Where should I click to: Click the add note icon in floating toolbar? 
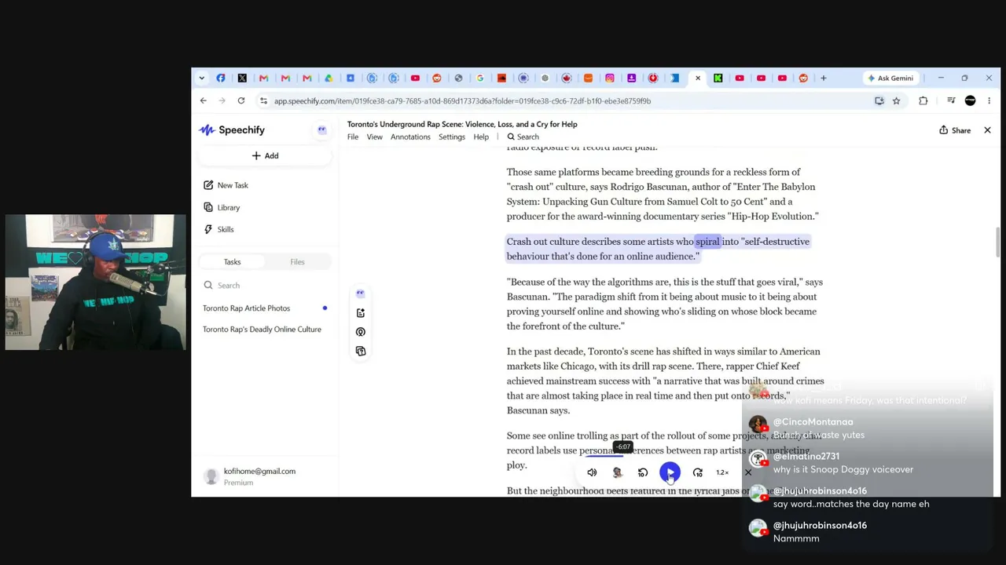pyautogui.click(x=360, y=313)
